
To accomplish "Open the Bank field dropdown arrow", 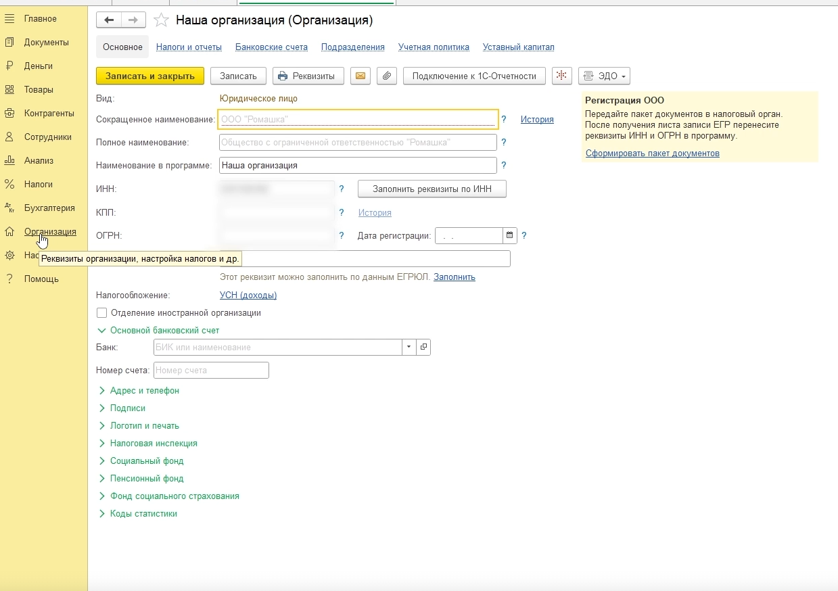I will click(409, 347).
